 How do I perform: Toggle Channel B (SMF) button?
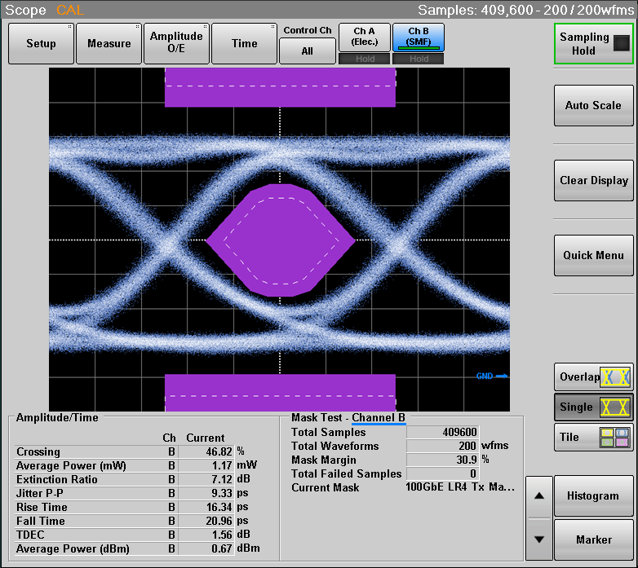(x=419, y=37)
